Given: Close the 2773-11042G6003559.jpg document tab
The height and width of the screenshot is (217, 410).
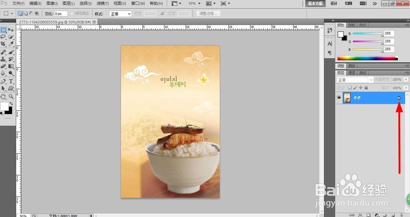Looking at the screenshot, I should [94, 22].
